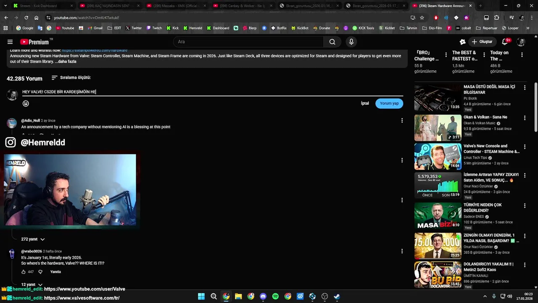Bookmark this page with star icon
The image size is (538, 303).
click(422, 18)
